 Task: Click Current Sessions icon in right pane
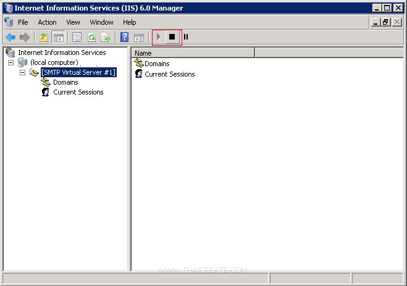click(138, 74)
